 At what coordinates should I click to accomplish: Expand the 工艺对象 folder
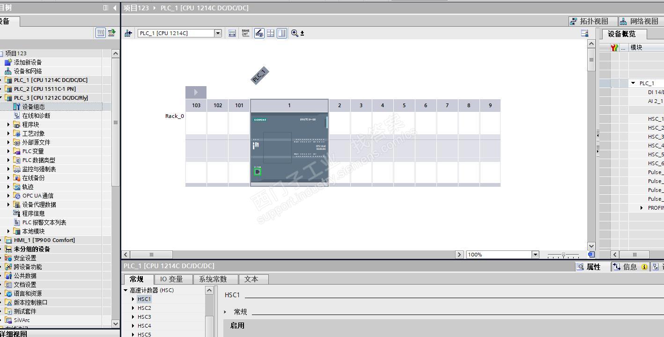tap(8, 133)
